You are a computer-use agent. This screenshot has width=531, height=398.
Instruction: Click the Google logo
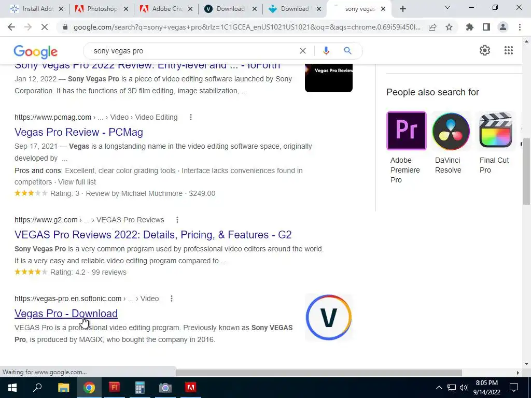pos(36,52)
